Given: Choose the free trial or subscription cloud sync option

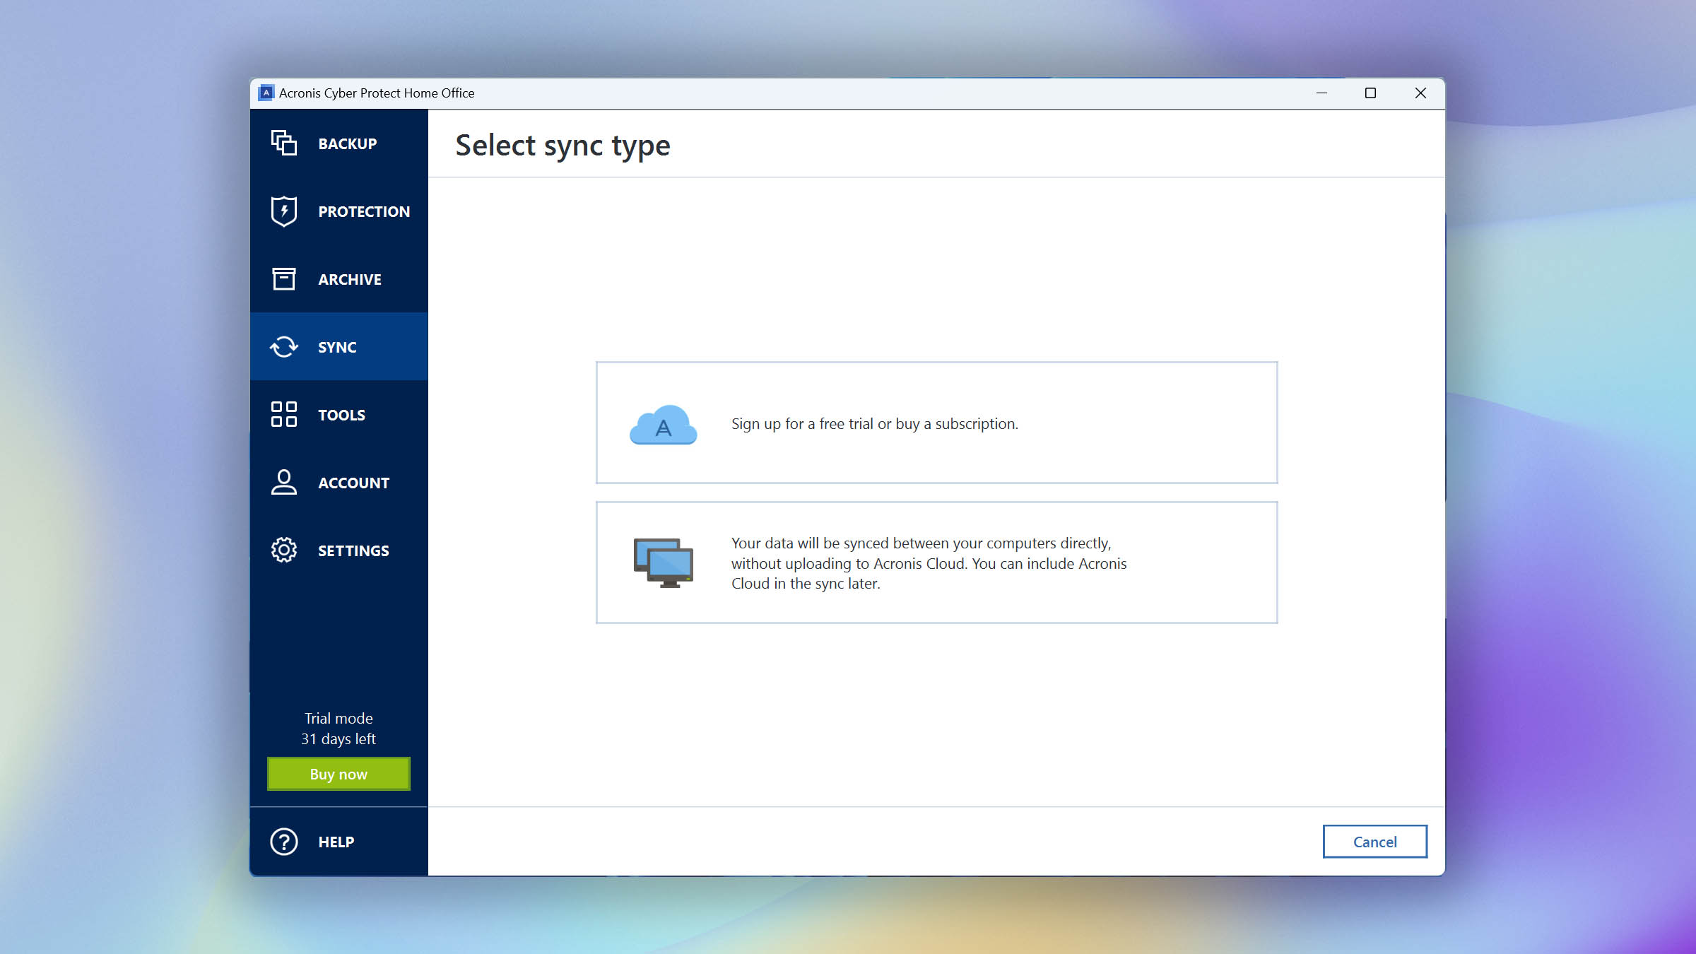Looking at the screenshot, I should click(936, 423).
